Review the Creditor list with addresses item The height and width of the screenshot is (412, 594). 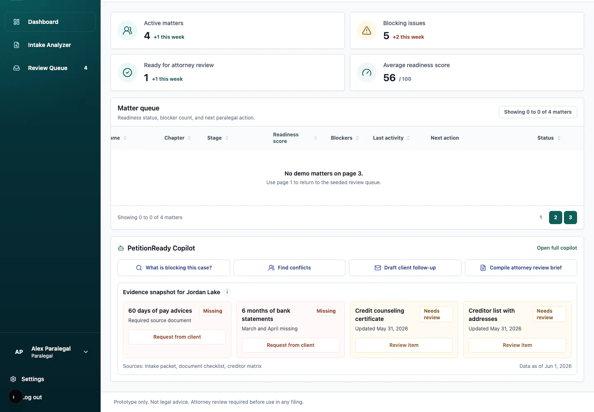point(517,345)
